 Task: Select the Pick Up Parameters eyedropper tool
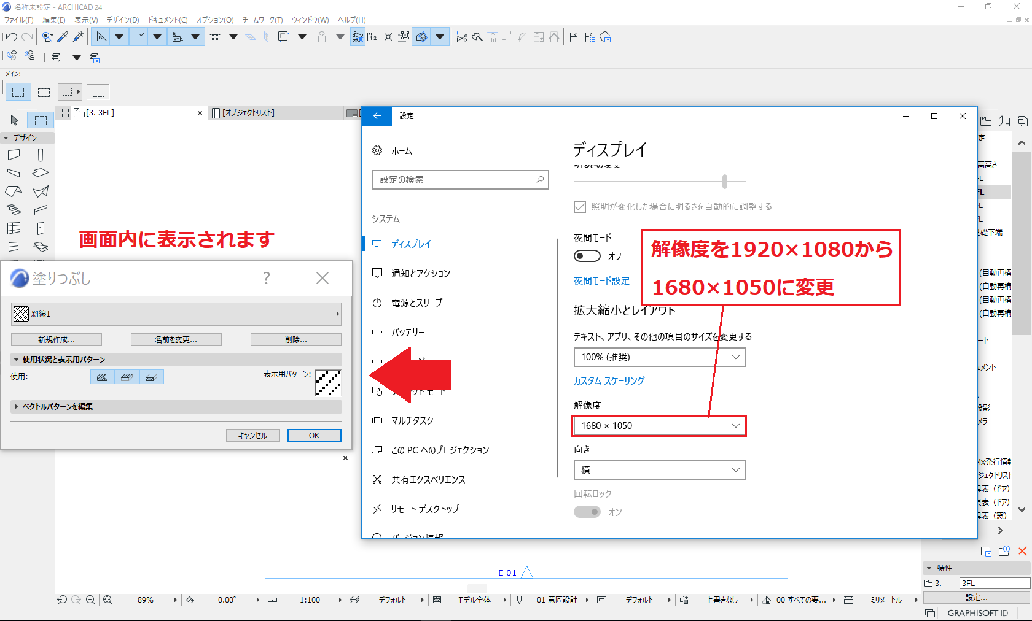click(63, 37)
